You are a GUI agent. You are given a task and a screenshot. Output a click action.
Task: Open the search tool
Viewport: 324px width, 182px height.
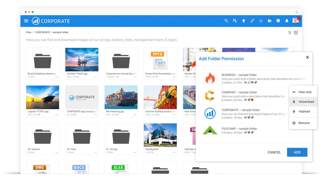click(226, 20)
